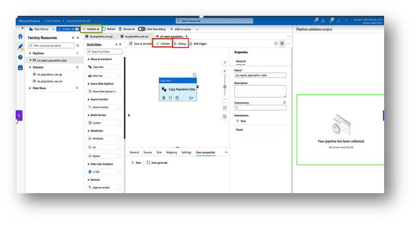Image resolution: width=416 pixels, height=225 pixels.
Task: Click the Validate all button
Action: pyautogui.click(x=91, y=29)
